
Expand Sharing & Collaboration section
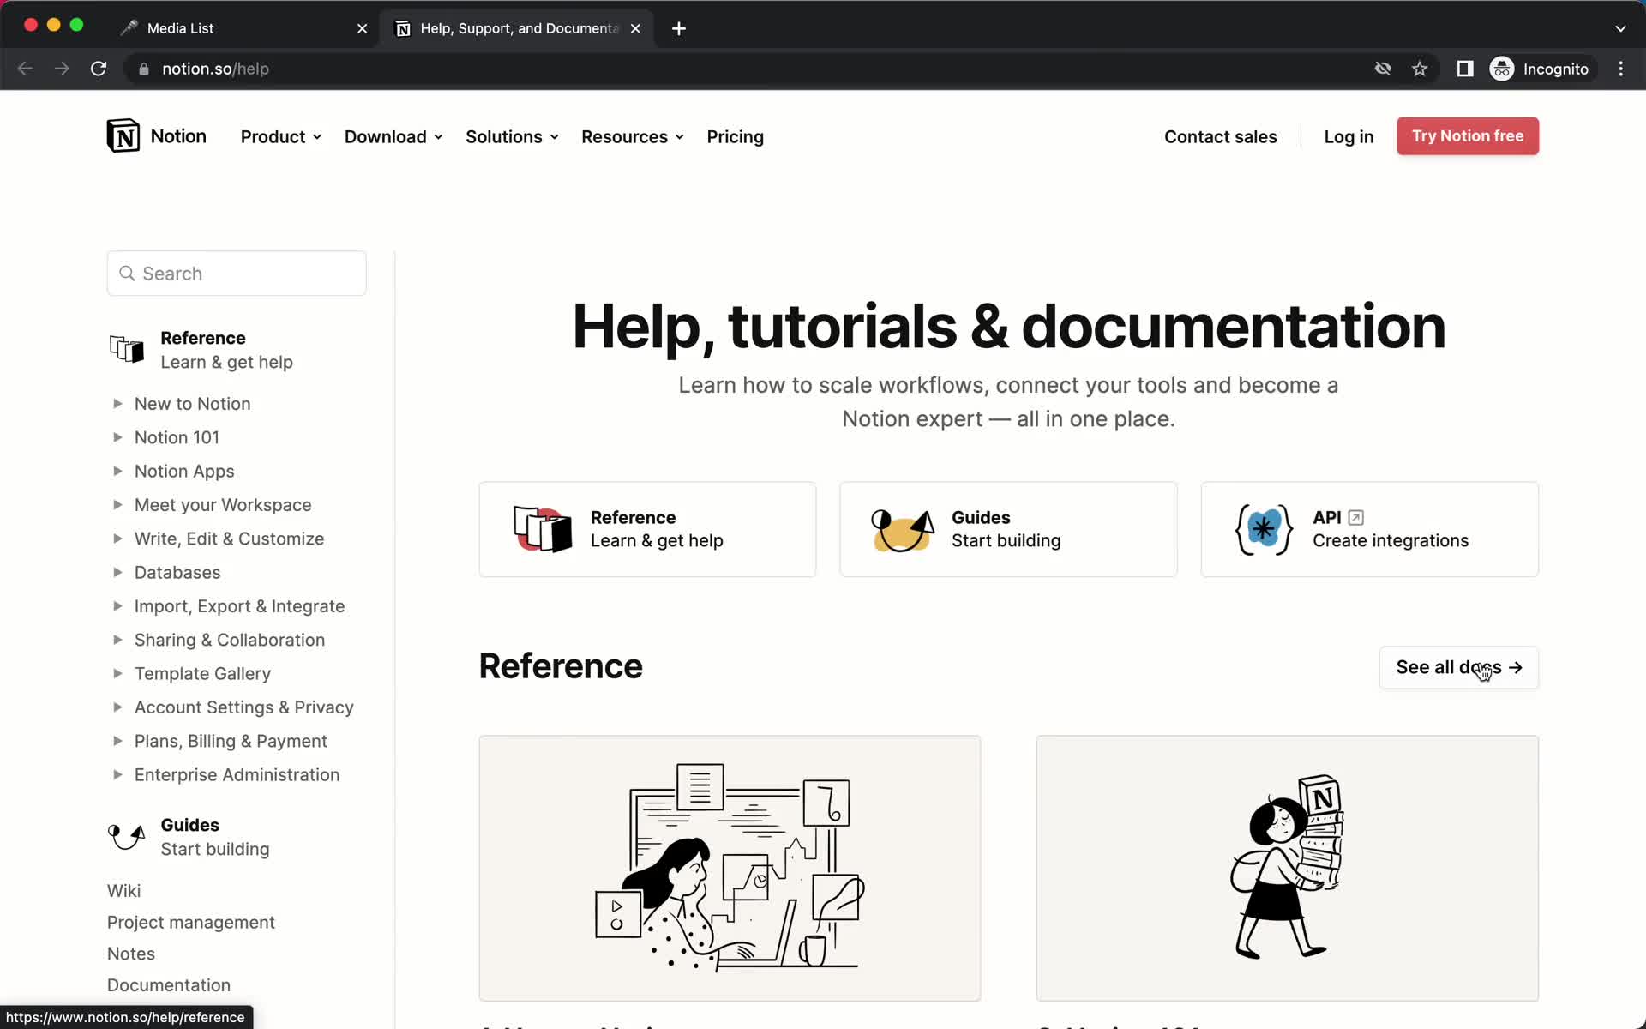click(117, 640)
